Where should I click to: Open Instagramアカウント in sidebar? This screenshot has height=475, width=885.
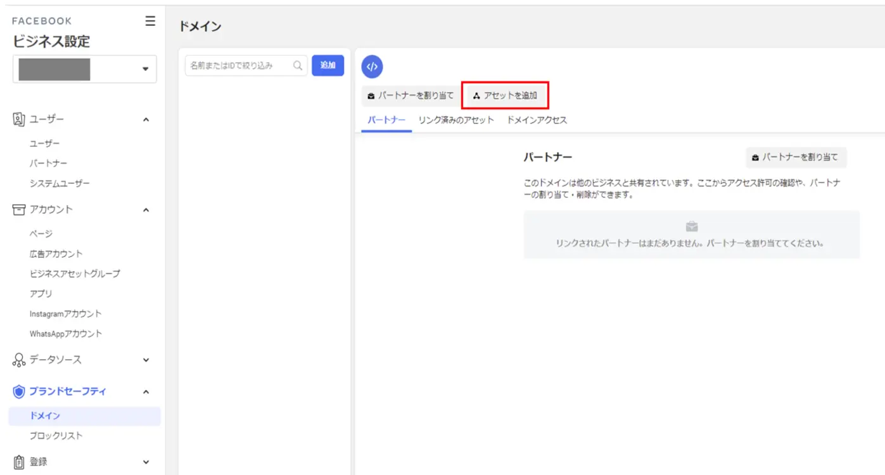[x=65, y=313]
